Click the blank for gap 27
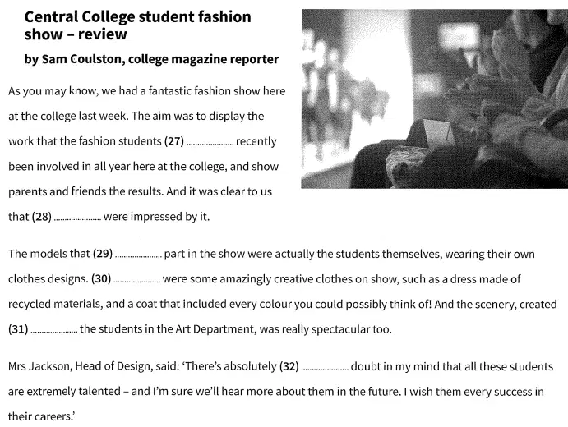Viewport: 568px width, 427px height. 210,144
